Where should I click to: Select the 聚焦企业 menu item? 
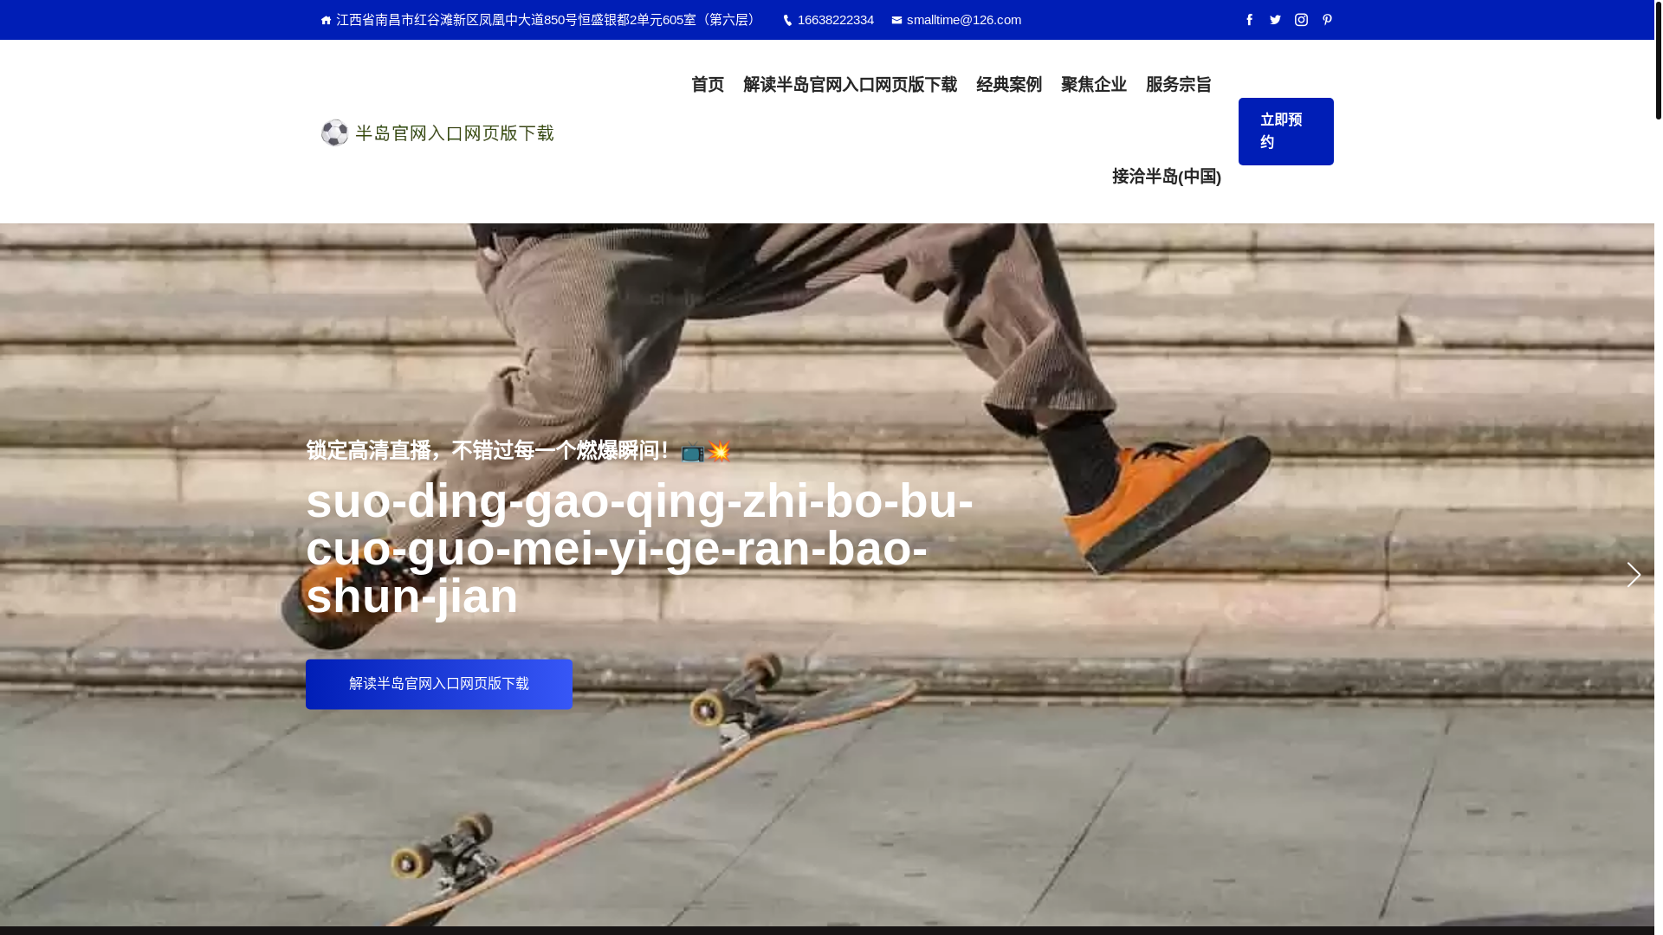1094,85
